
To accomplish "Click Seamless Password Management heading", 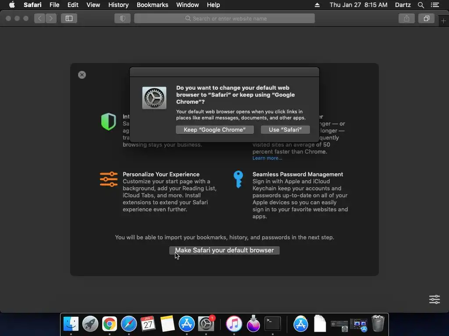I will pos(298,174).
